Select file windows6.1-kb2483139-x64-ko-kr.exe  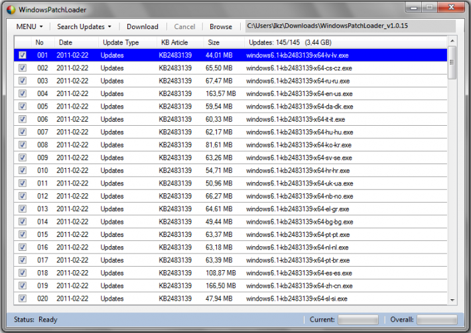click(x=299, y=145)
